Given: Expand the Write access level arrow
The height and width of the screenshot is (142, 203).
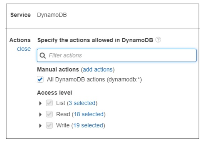Looking at the screenshot, I should (x=40, y=125).
